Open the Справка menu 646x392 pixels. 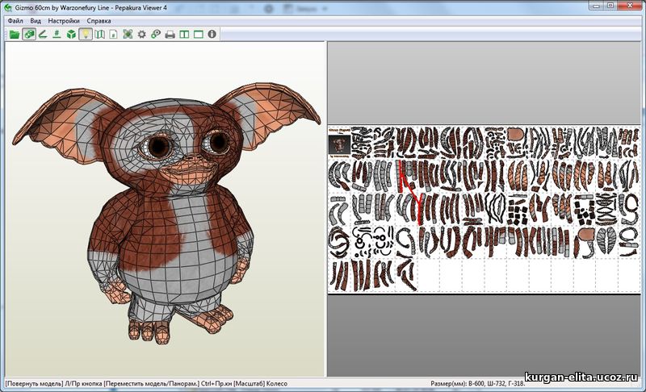coord(99,20)
